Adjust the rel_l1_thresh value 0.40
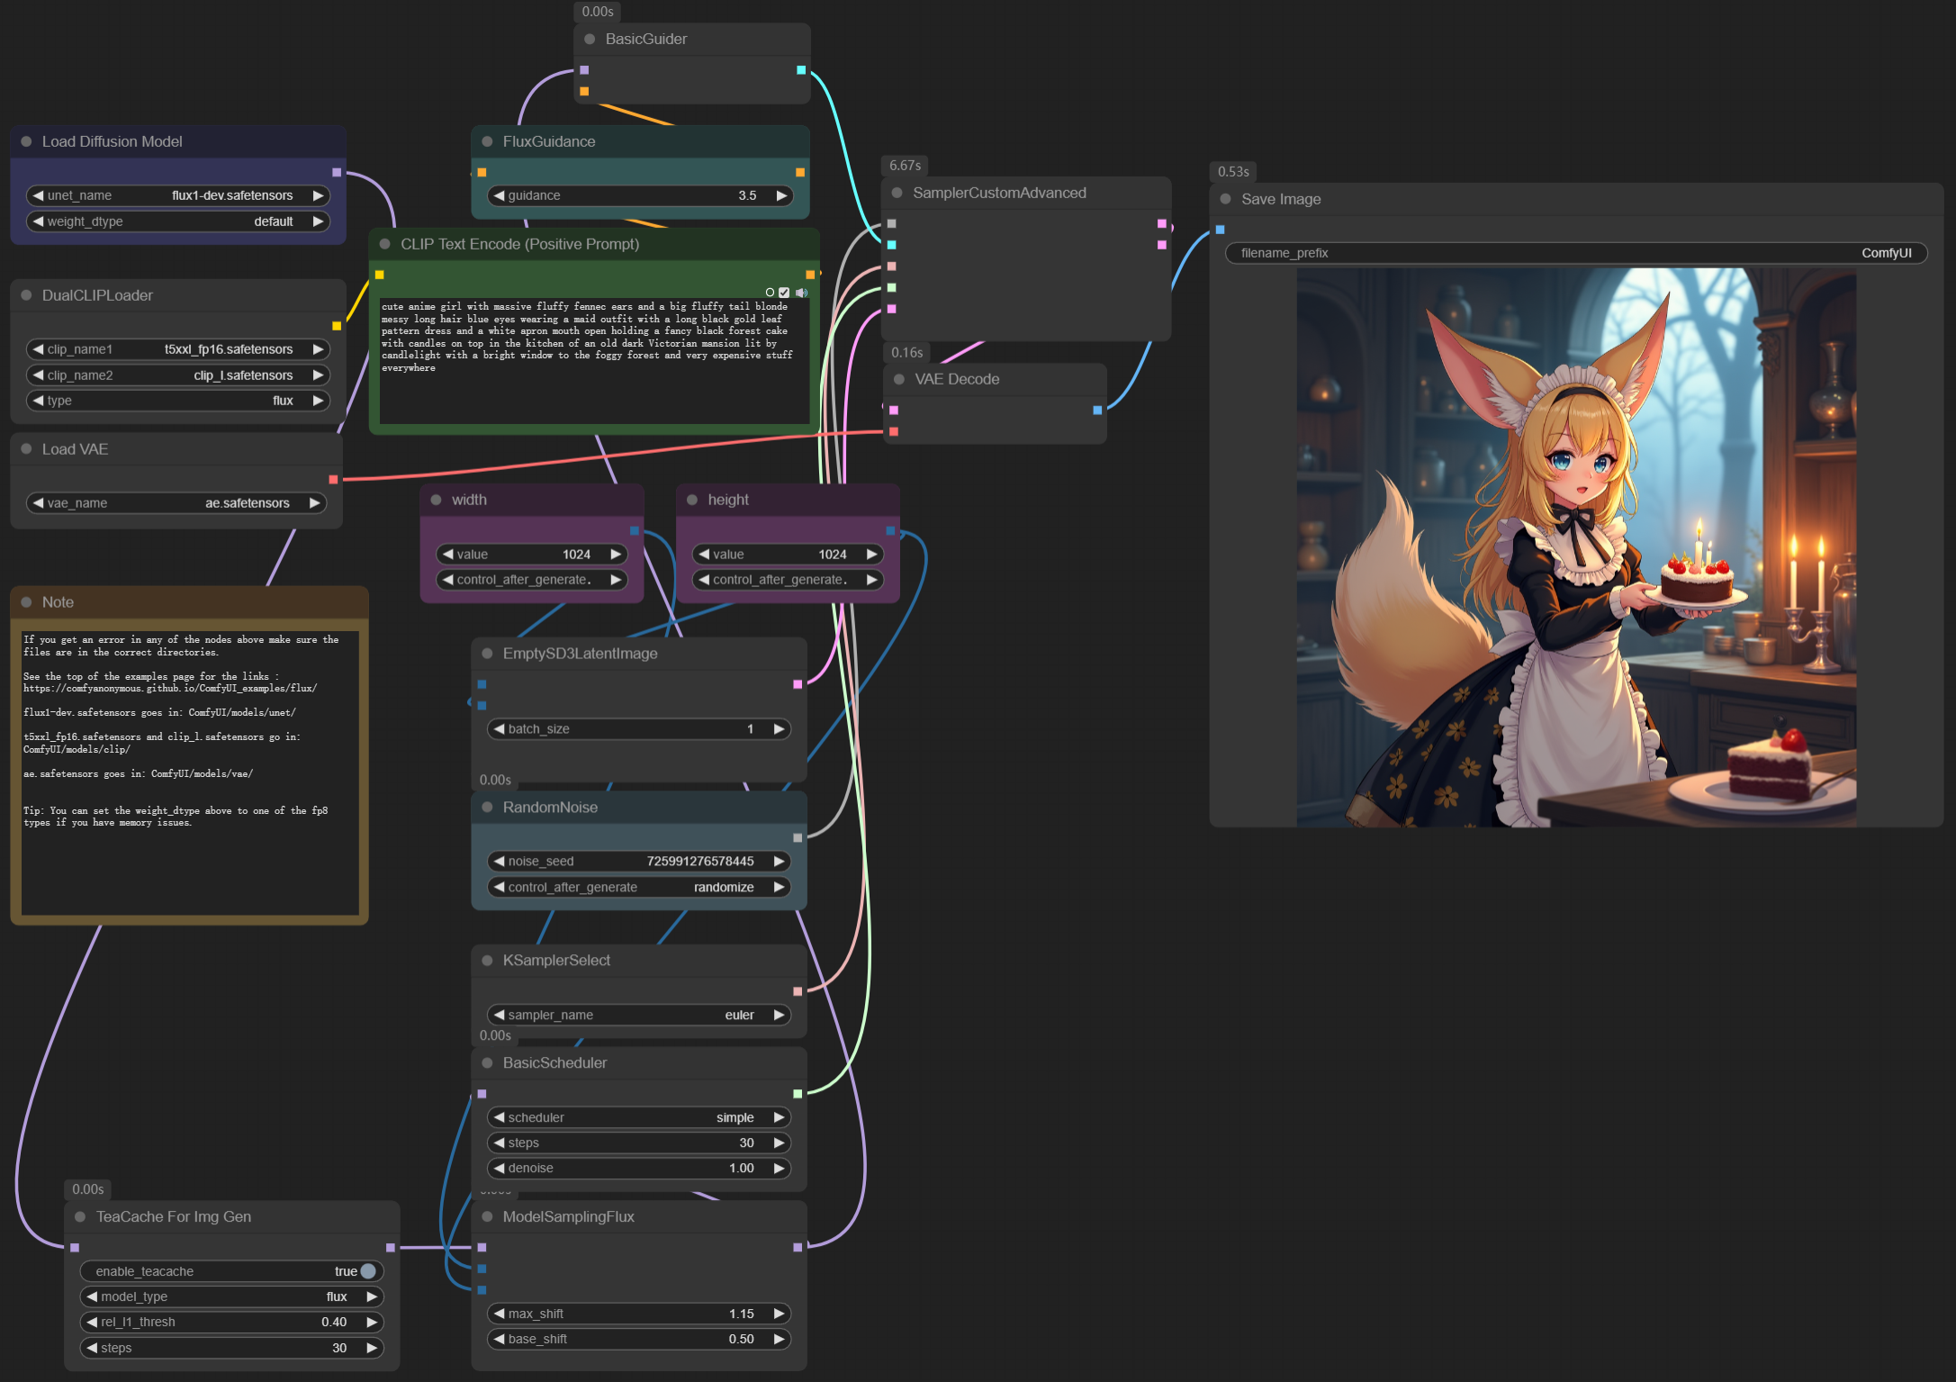This screenshot has width=1956, height=1382. pyautogui.click(x=232, y=1322)
